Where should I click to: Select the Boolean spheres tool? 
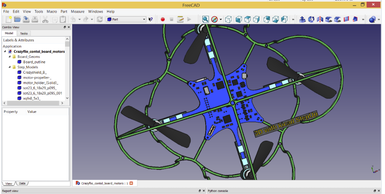(372, 19)
